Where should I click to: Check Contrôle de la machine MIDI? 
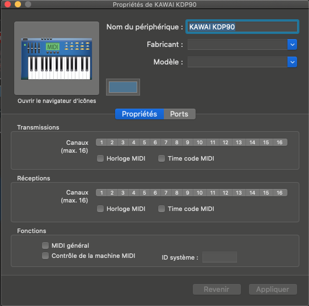tap(45, 256)
